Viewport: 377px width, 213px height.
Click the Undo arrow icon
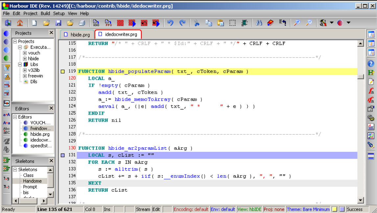(x=170, y=23)
